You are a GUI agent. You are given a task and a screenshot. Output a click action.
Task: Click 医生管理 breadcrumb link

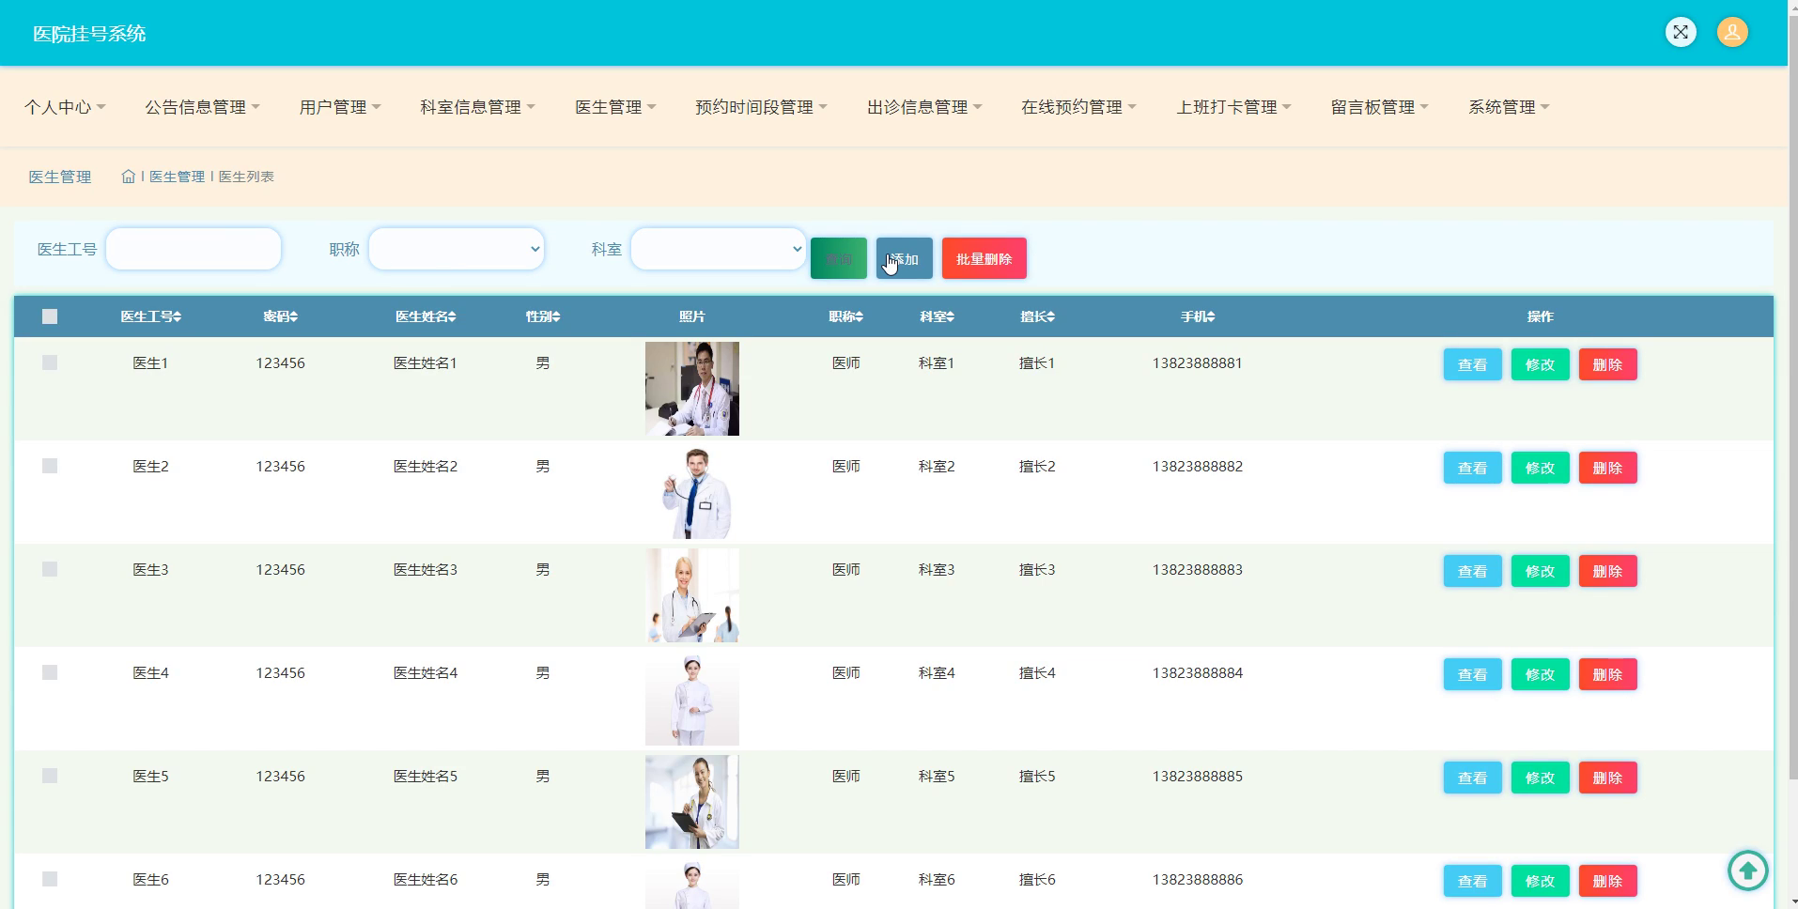[177, 177]
